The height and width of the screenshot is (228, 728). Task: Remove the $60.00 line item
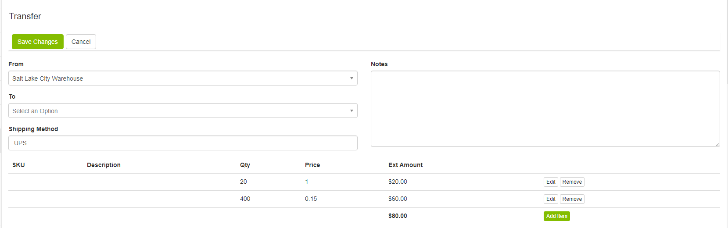tap(572, 199)
